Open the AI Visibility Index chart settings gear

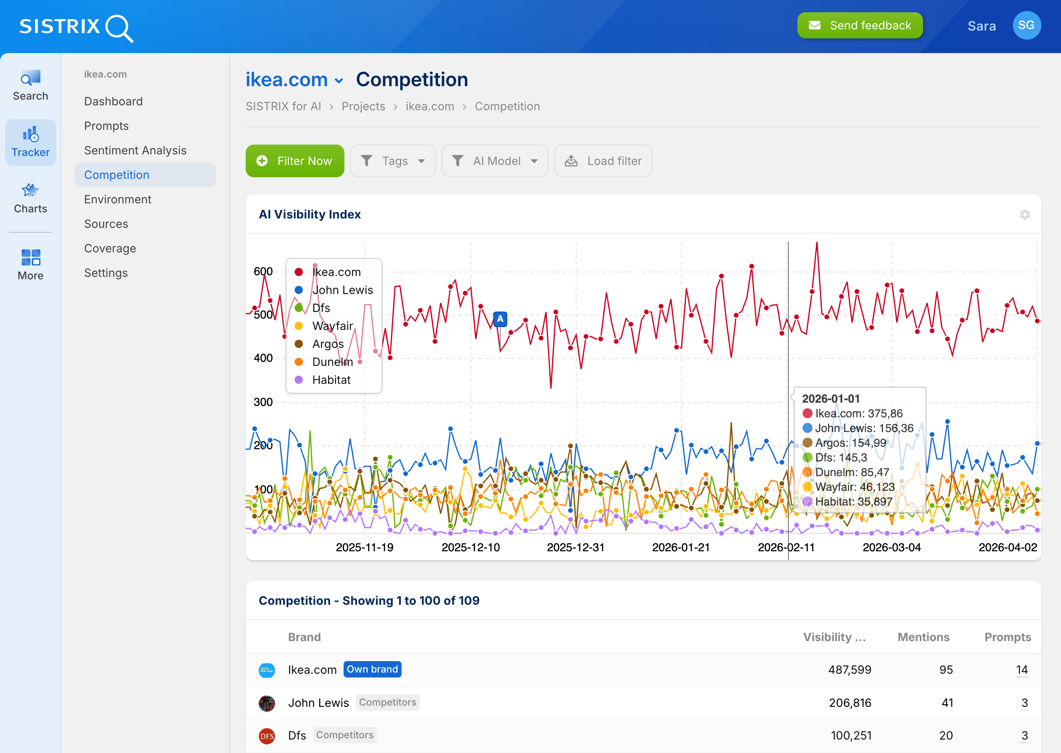pyautogui.click(x=1025, y=214)
